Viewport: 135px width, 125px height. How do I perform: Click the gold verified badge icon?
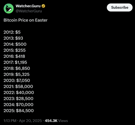43,6
